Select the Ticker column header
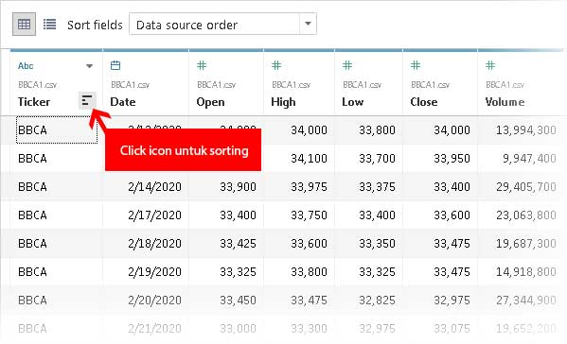Screen dimensions: 567x344 [34, 102]
